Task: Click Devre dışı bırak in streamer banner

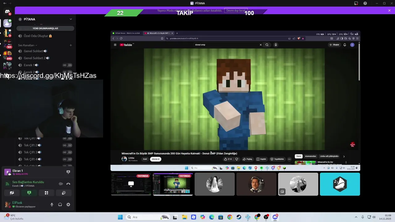Action: [236, 10]
